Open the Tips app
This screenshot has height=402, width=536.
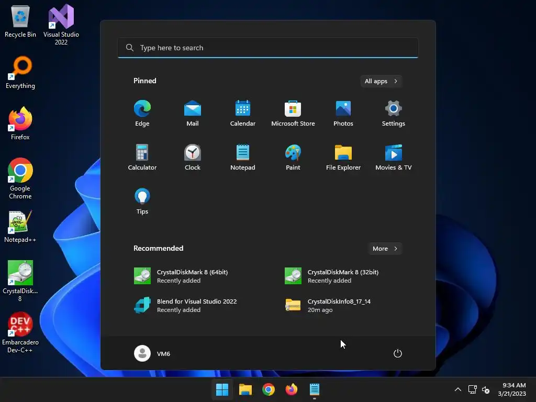click(x=142, y=202)
